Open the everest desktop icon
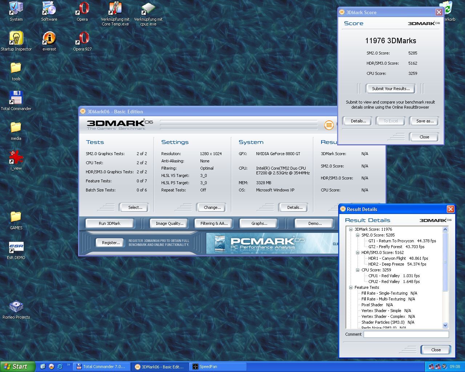The image size is (465, 372). click(49, 41)
